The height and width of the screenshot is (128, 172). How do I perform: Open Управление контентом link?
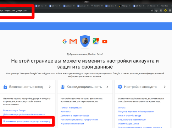click(x=72, y=124)
